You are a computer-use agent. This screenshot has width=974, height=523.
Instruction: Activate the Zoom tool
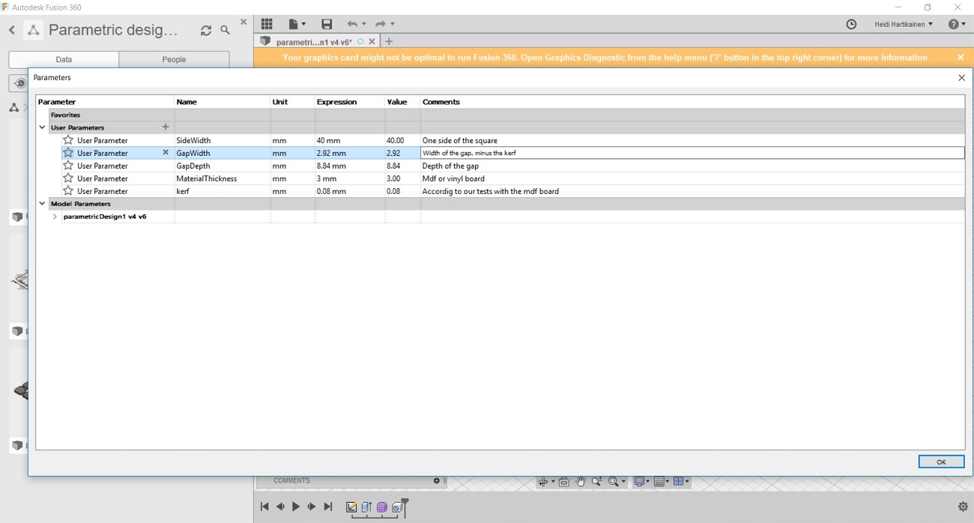[596, 482]
